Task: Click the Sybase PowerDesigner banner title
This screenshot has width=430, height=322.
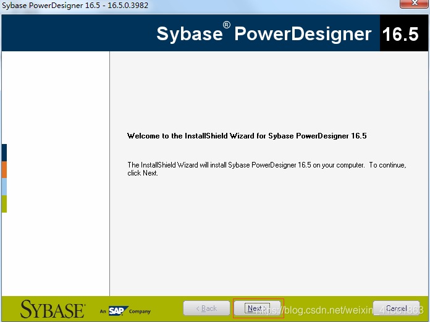Action: [x=264, y=33]
